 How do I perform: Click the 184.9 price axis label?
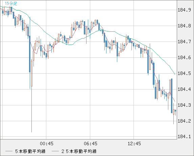coord(184,10)
